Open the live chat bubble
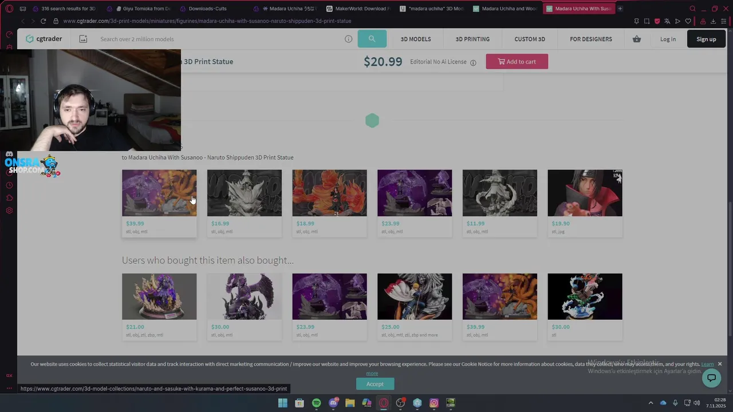Image resolution: width=733 pixels, height=412 pixels. click(712, 378)
